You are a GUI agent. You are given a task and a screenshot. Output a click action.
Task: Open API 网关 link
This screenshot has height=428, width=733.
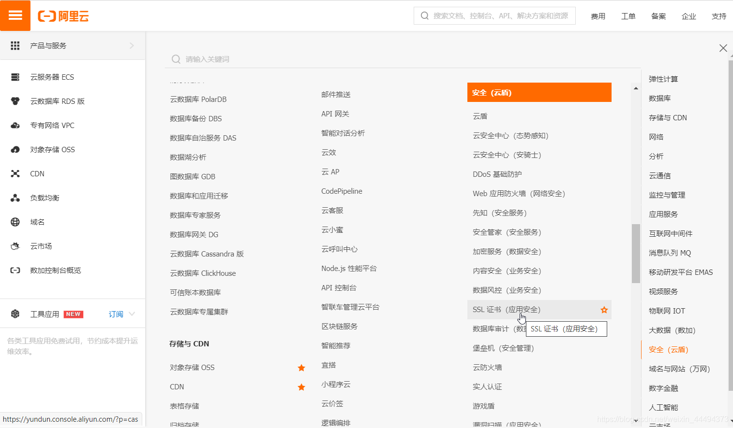click(335, 114)
